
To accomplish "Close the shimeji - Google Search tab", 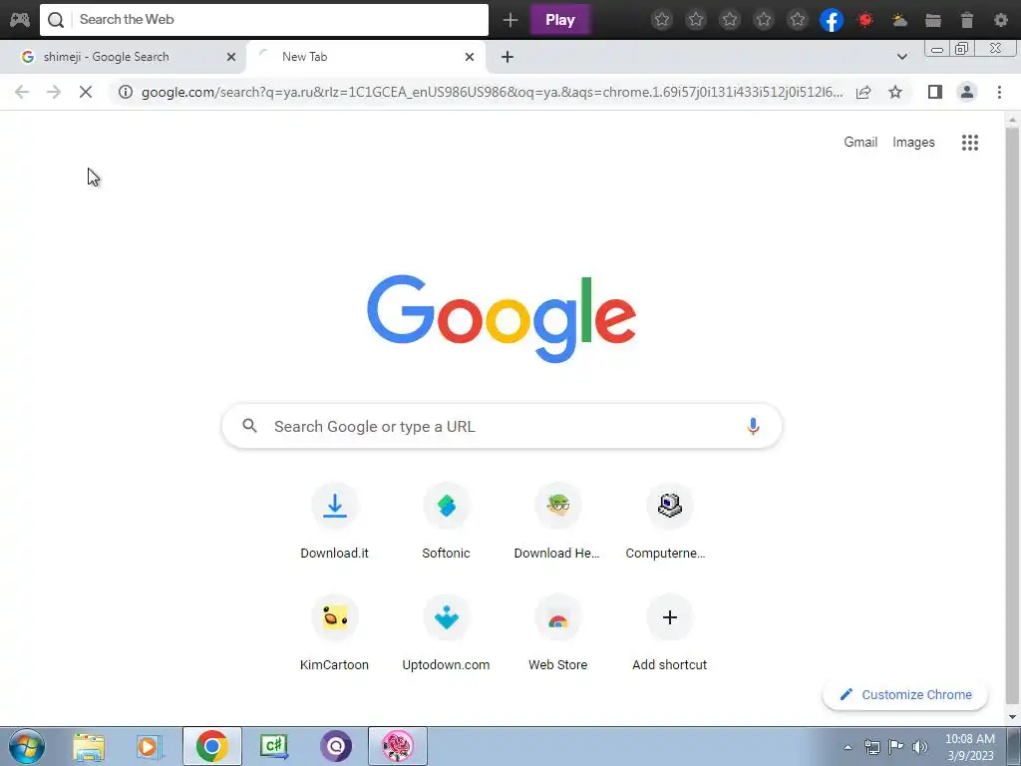I will coord(231,57).
